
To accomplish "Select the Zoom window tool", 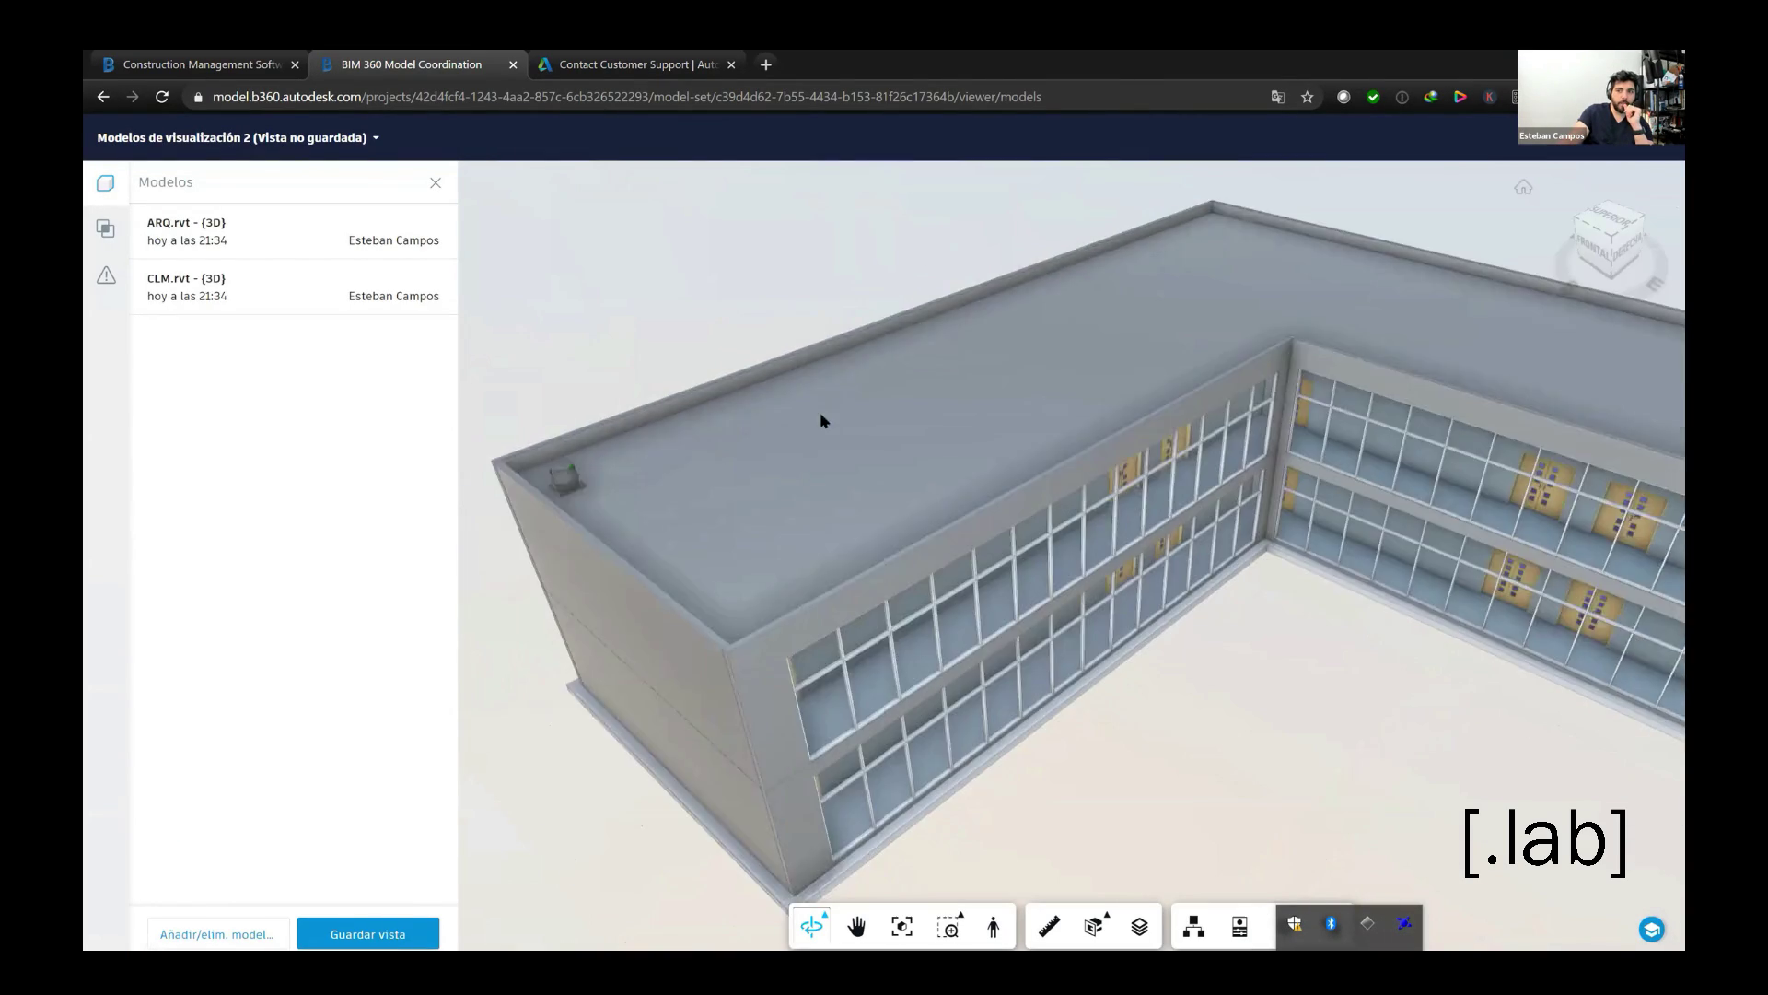I will click(948, 927).
